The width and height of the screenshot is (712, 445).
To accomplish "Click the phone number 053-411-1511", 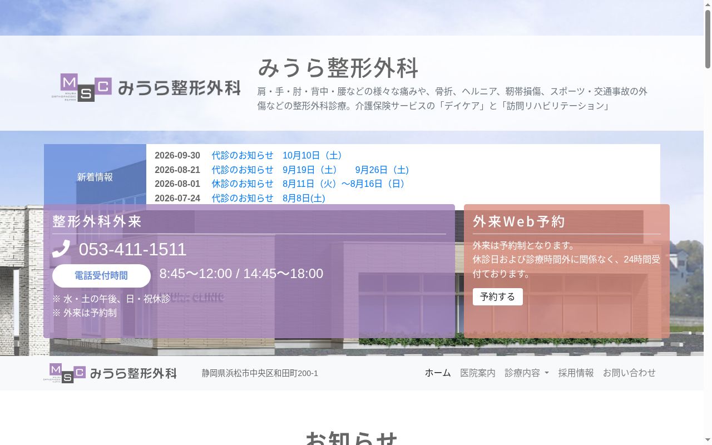I will point(132,249).
